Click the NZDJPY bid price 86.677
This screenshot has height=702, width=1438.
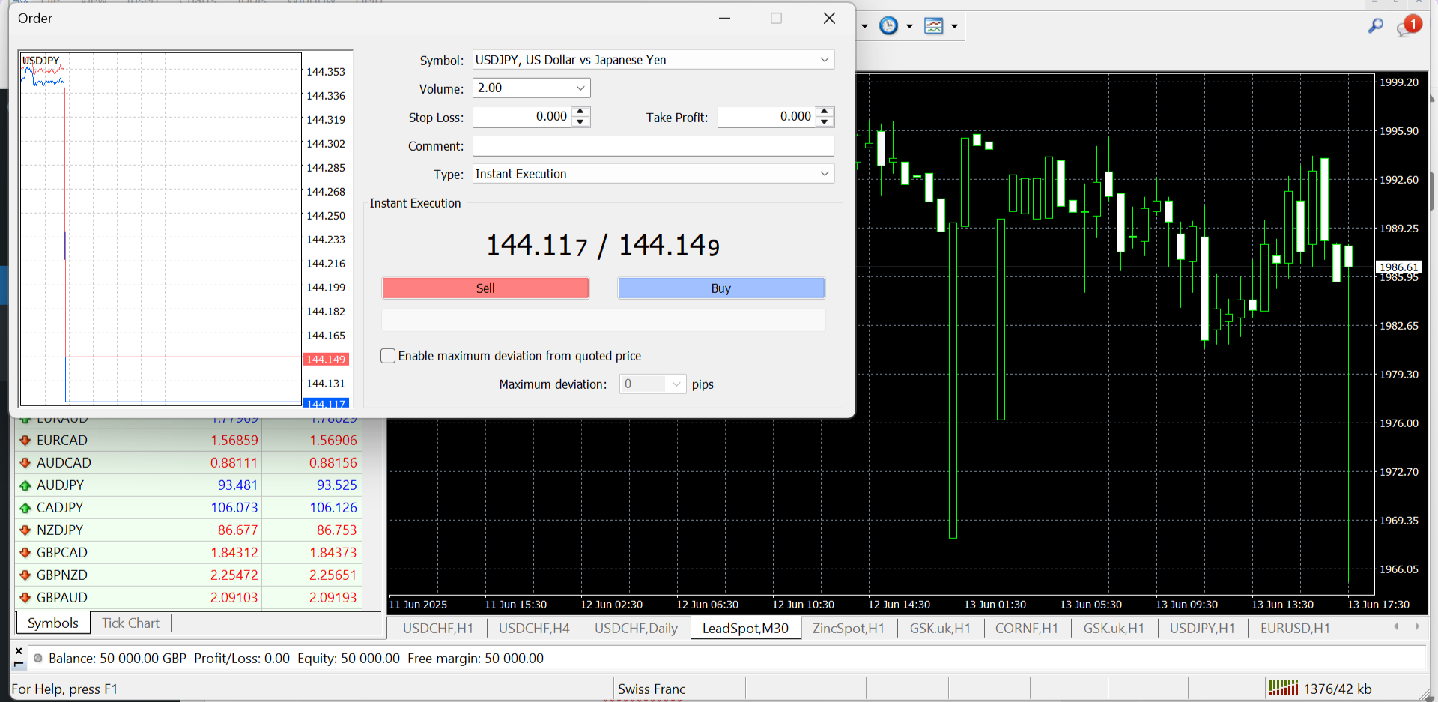point(237,530)
